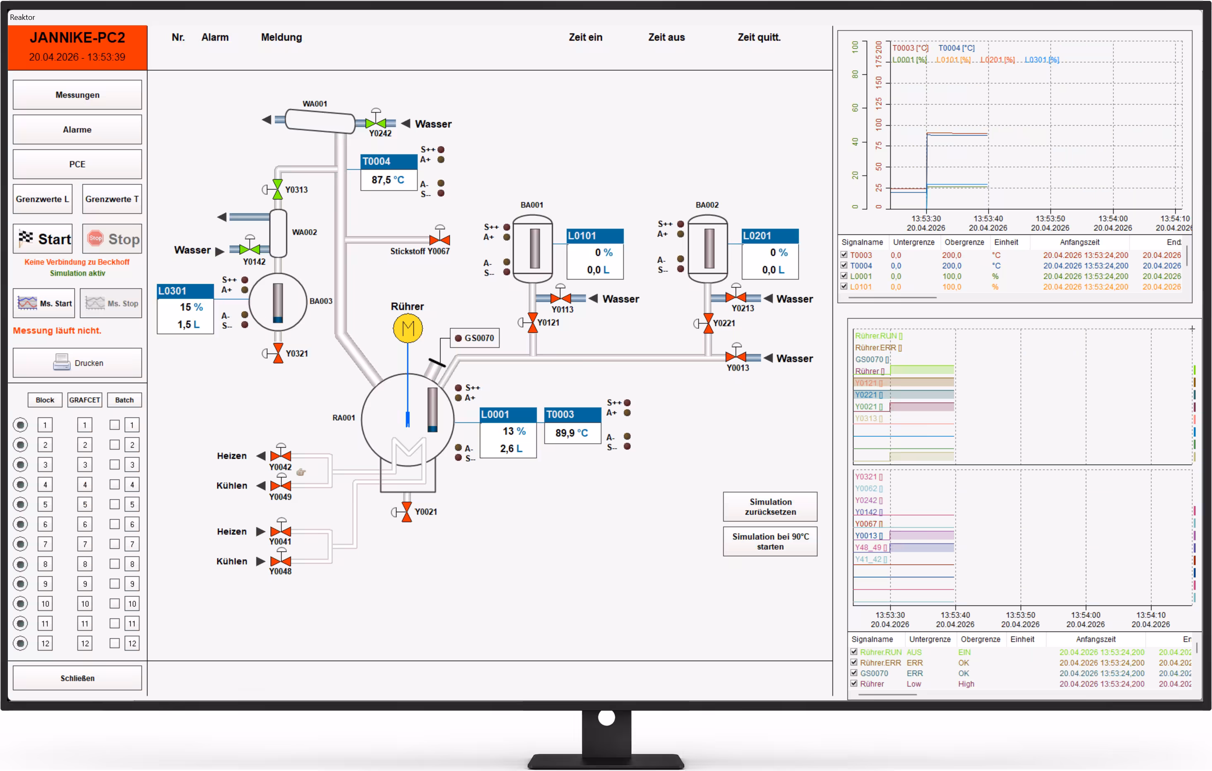The image size is (1212, 771).
Task: Click valve Y0313 above WA002
Action: pyautogui.click(x=277, y=189)
